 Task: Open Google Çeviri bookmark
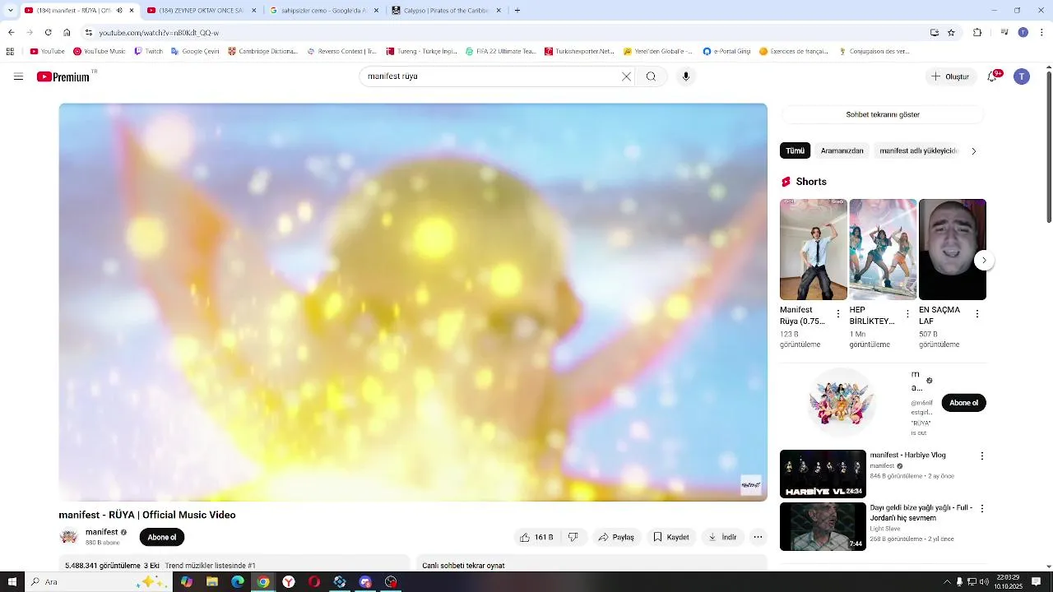195,51
